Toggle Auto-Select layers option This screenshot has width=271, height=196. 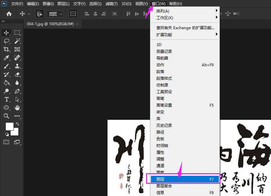point(39,14)
